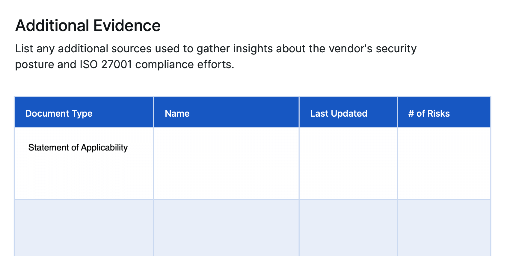Click the empty Document Type cell in second row
Screen dimensions: 510x256
coord(84,228)
